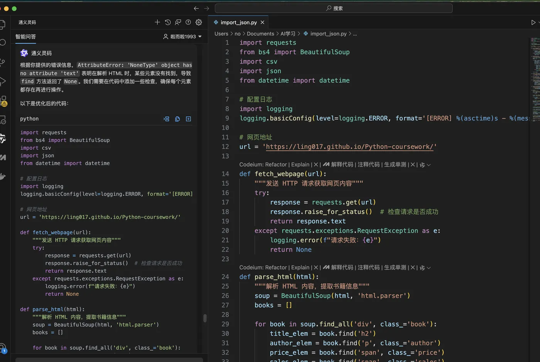Click 生成单测 above fetch_webpage
The height and width of the screenshot is (362, 540).
coord(395,164)
